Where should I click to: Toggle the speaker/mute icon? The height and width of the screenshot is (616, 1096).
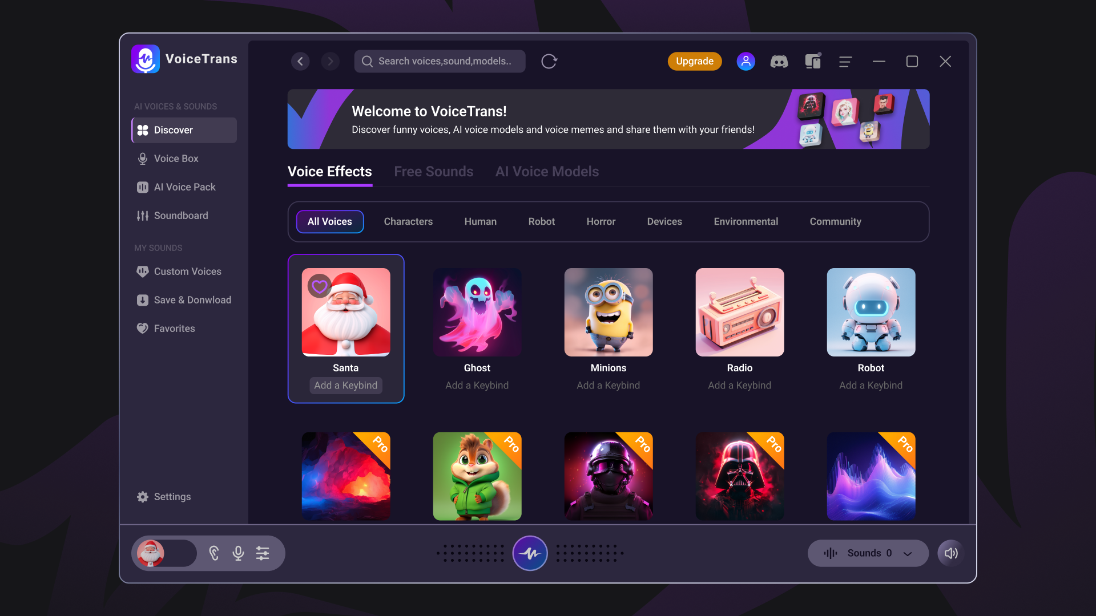pos(950,553)
